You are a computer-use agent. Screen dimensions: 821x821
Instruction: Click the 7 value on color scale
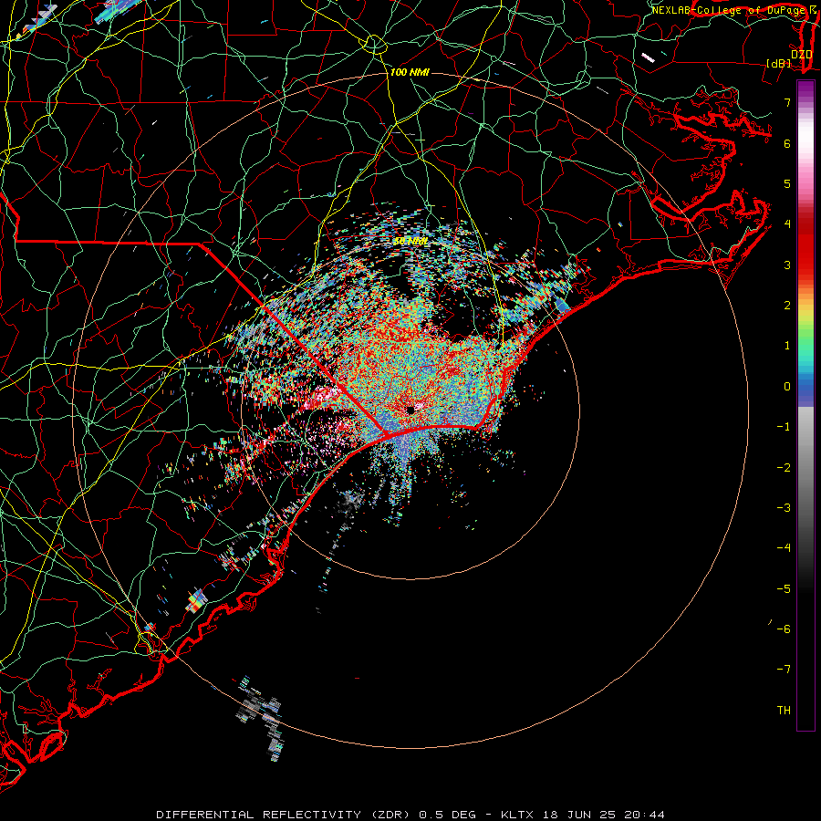(x=787, y=102)
